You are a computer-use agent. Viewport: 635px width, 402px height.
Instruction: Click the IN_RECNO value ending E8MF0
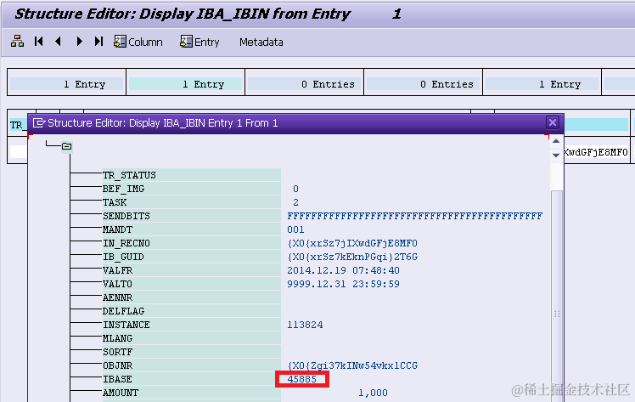352,243
